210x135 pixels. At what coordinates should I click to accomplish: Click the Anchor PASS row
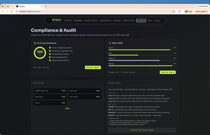coord(50,103)
